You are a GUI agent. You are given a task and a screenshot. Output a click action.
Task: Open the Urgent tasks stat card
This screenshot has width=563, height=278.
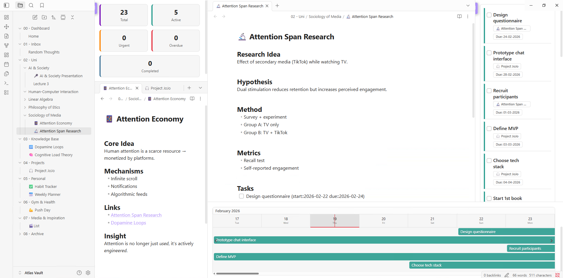[x=124, y=41]
